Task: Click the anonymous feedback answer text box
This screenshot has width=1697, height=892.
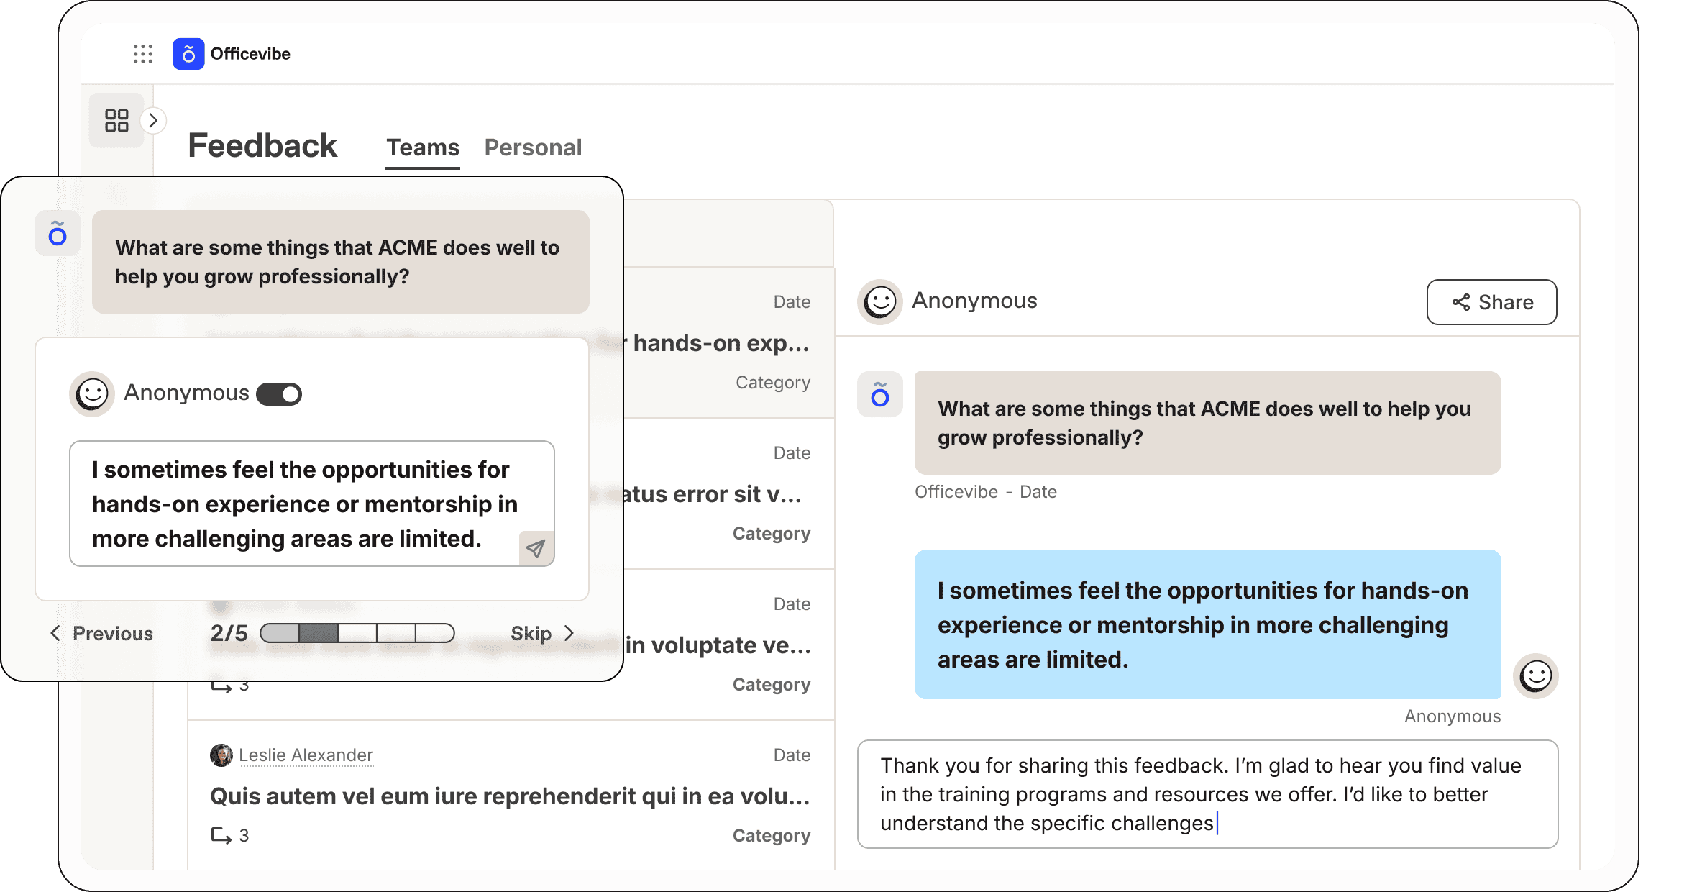Action: coord(302,504)
